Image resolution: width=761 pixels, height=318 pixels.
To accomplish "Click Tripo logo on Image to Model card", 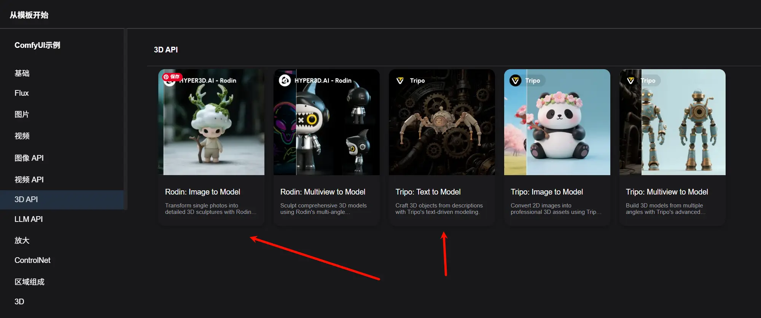I will pos(515,81).
